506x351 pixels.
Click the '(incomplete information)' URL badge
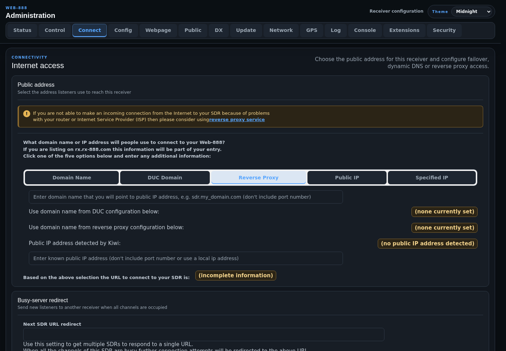[x=236, y=276]
